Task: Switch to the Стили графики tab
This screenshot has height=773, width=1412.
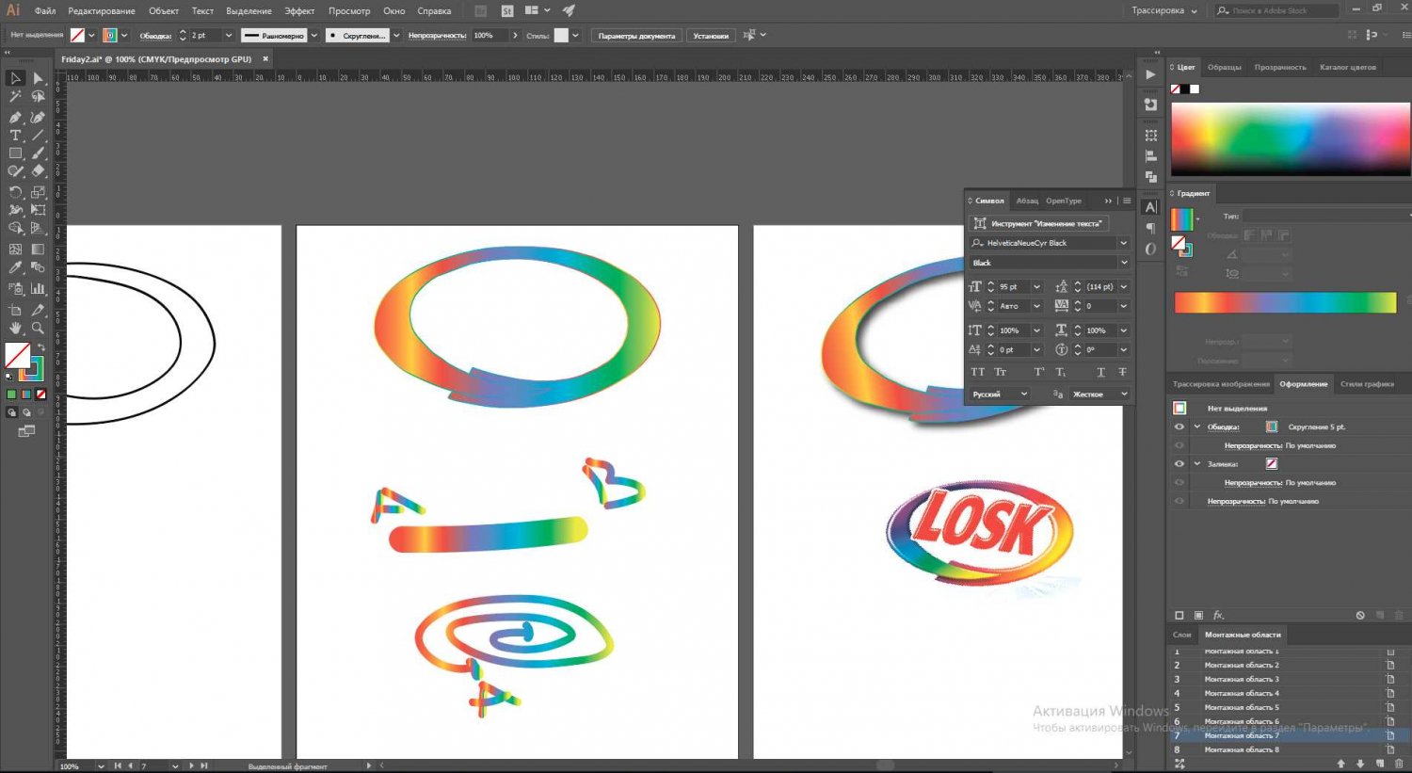Action: coord(1367,384)
